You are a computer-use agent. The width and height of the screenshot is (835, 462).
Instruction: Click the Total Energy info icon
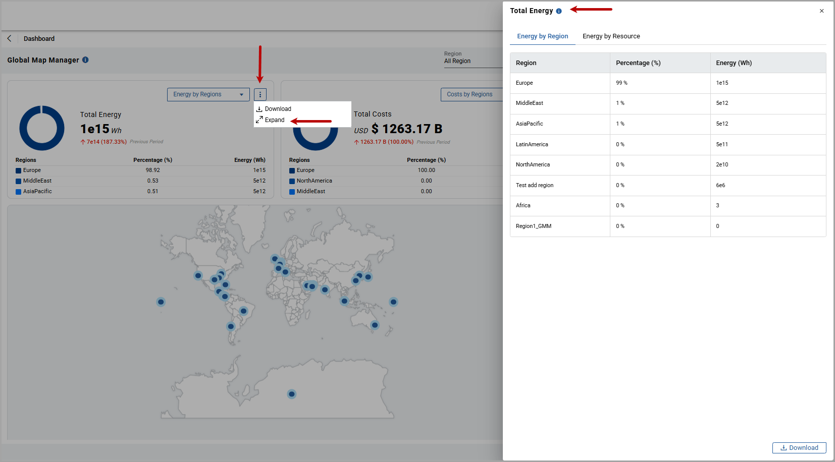coord(559,11)
